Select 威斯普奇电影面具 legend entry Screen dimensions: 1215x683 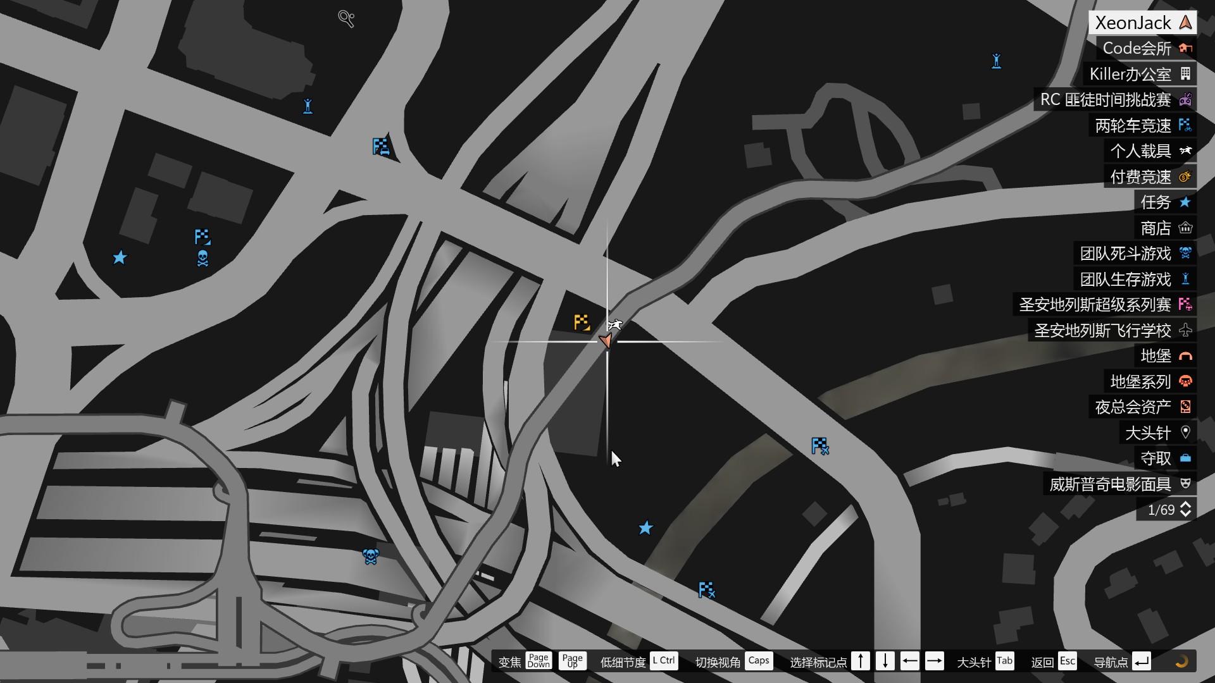coord(1120,484)
